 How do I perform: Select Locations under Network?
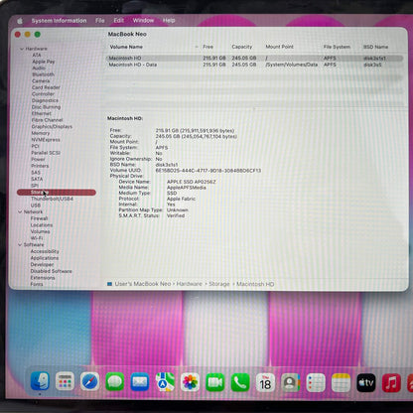coord(42,225)
